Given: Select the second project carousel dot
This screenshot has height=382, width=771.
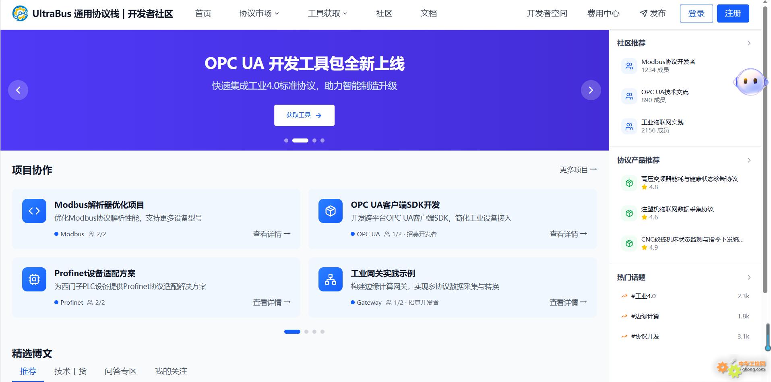Looking at the screenshot, I should click(x=306, y=332).
